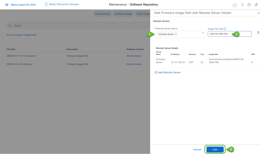261x154 pixels.
Task: Click the location pin resource group icon
Action: click(46, 4)
